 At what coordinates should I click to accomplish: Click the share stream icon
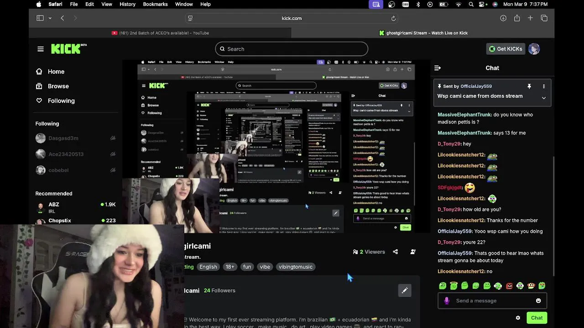(x=395, y=251)
